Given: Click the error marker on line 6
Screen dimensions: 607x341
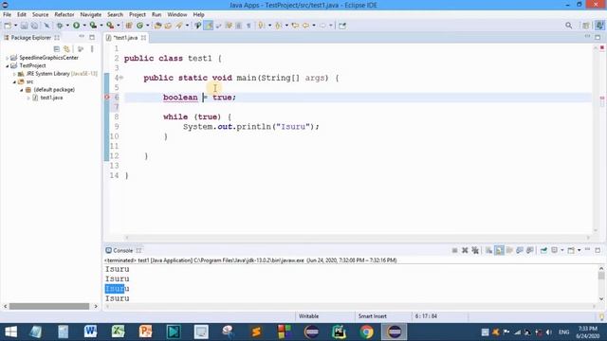Looking at the screenshot, I should coord(107,97).
